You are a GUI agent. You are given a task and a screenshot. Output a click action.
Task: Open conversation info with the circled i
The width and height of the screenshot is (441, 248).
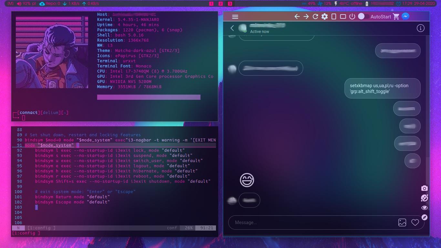(421, 28)
